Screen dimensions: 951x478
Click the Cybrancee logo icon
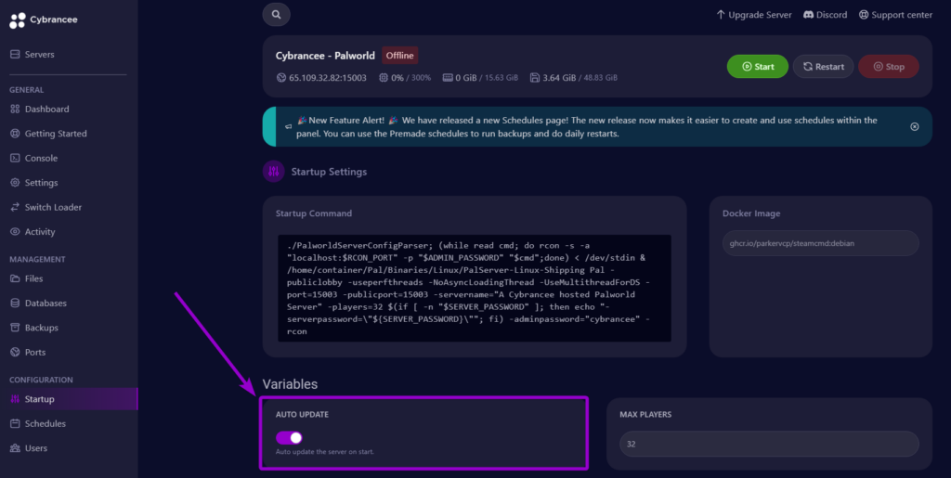click(x=18, y=20)
